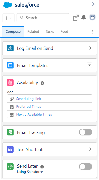The image size is (99, 180).
Task: Switch to the Tasks tab
Action: (50, 31)
